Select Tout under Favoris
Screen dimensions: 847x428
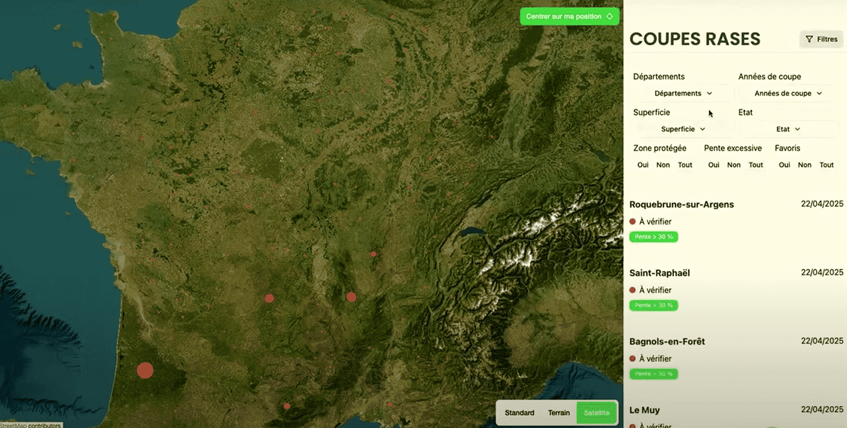[827, 165]
